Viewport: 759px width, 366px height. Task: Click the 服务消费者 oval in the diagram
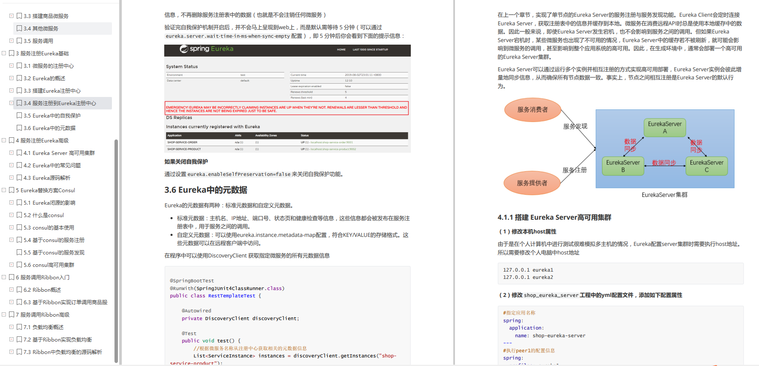click(533, 109)
